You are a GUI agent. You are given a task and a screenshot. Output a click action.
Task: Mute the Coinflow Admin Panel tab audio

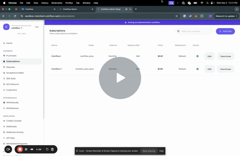pyautogui.click(x=126, y=9)
